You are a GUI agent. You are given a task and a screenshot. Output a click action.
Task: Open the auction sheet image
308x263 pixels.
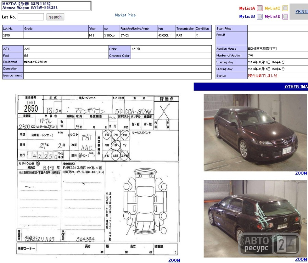98,175
